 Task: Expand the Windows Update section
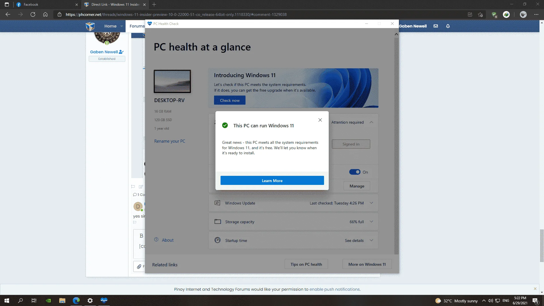click(371, 203)
